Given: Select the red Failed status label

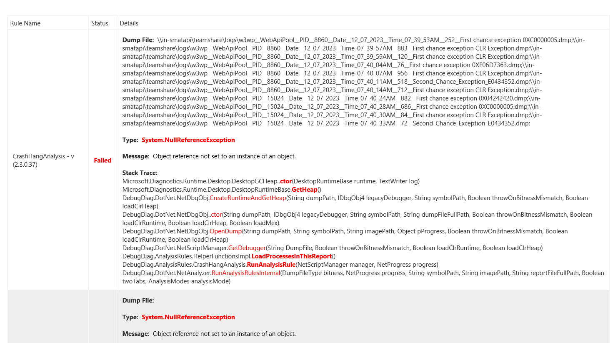Looking at the screenshot, I should [103, 160].
